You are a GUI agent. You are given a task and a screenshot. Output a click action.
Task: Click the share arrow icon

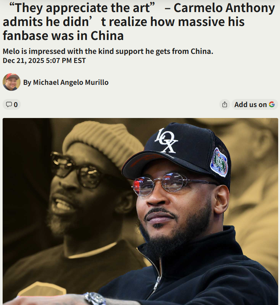pos(225,104)
